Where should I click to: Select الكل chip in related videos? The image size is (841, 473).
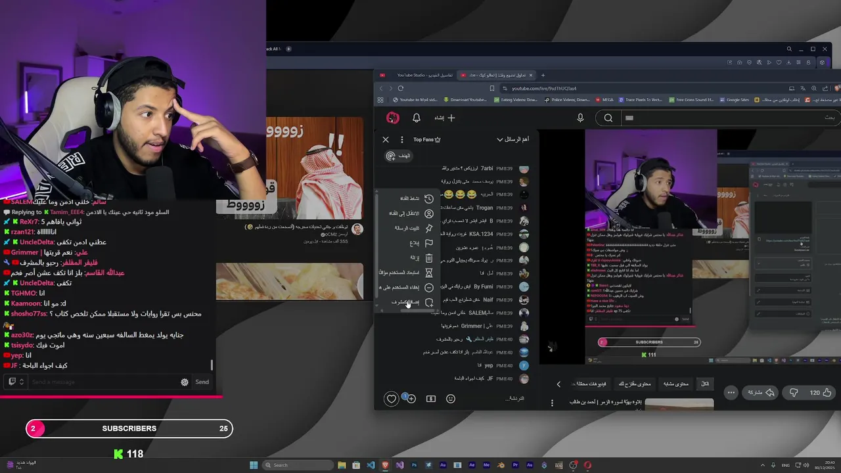point(705,384)
